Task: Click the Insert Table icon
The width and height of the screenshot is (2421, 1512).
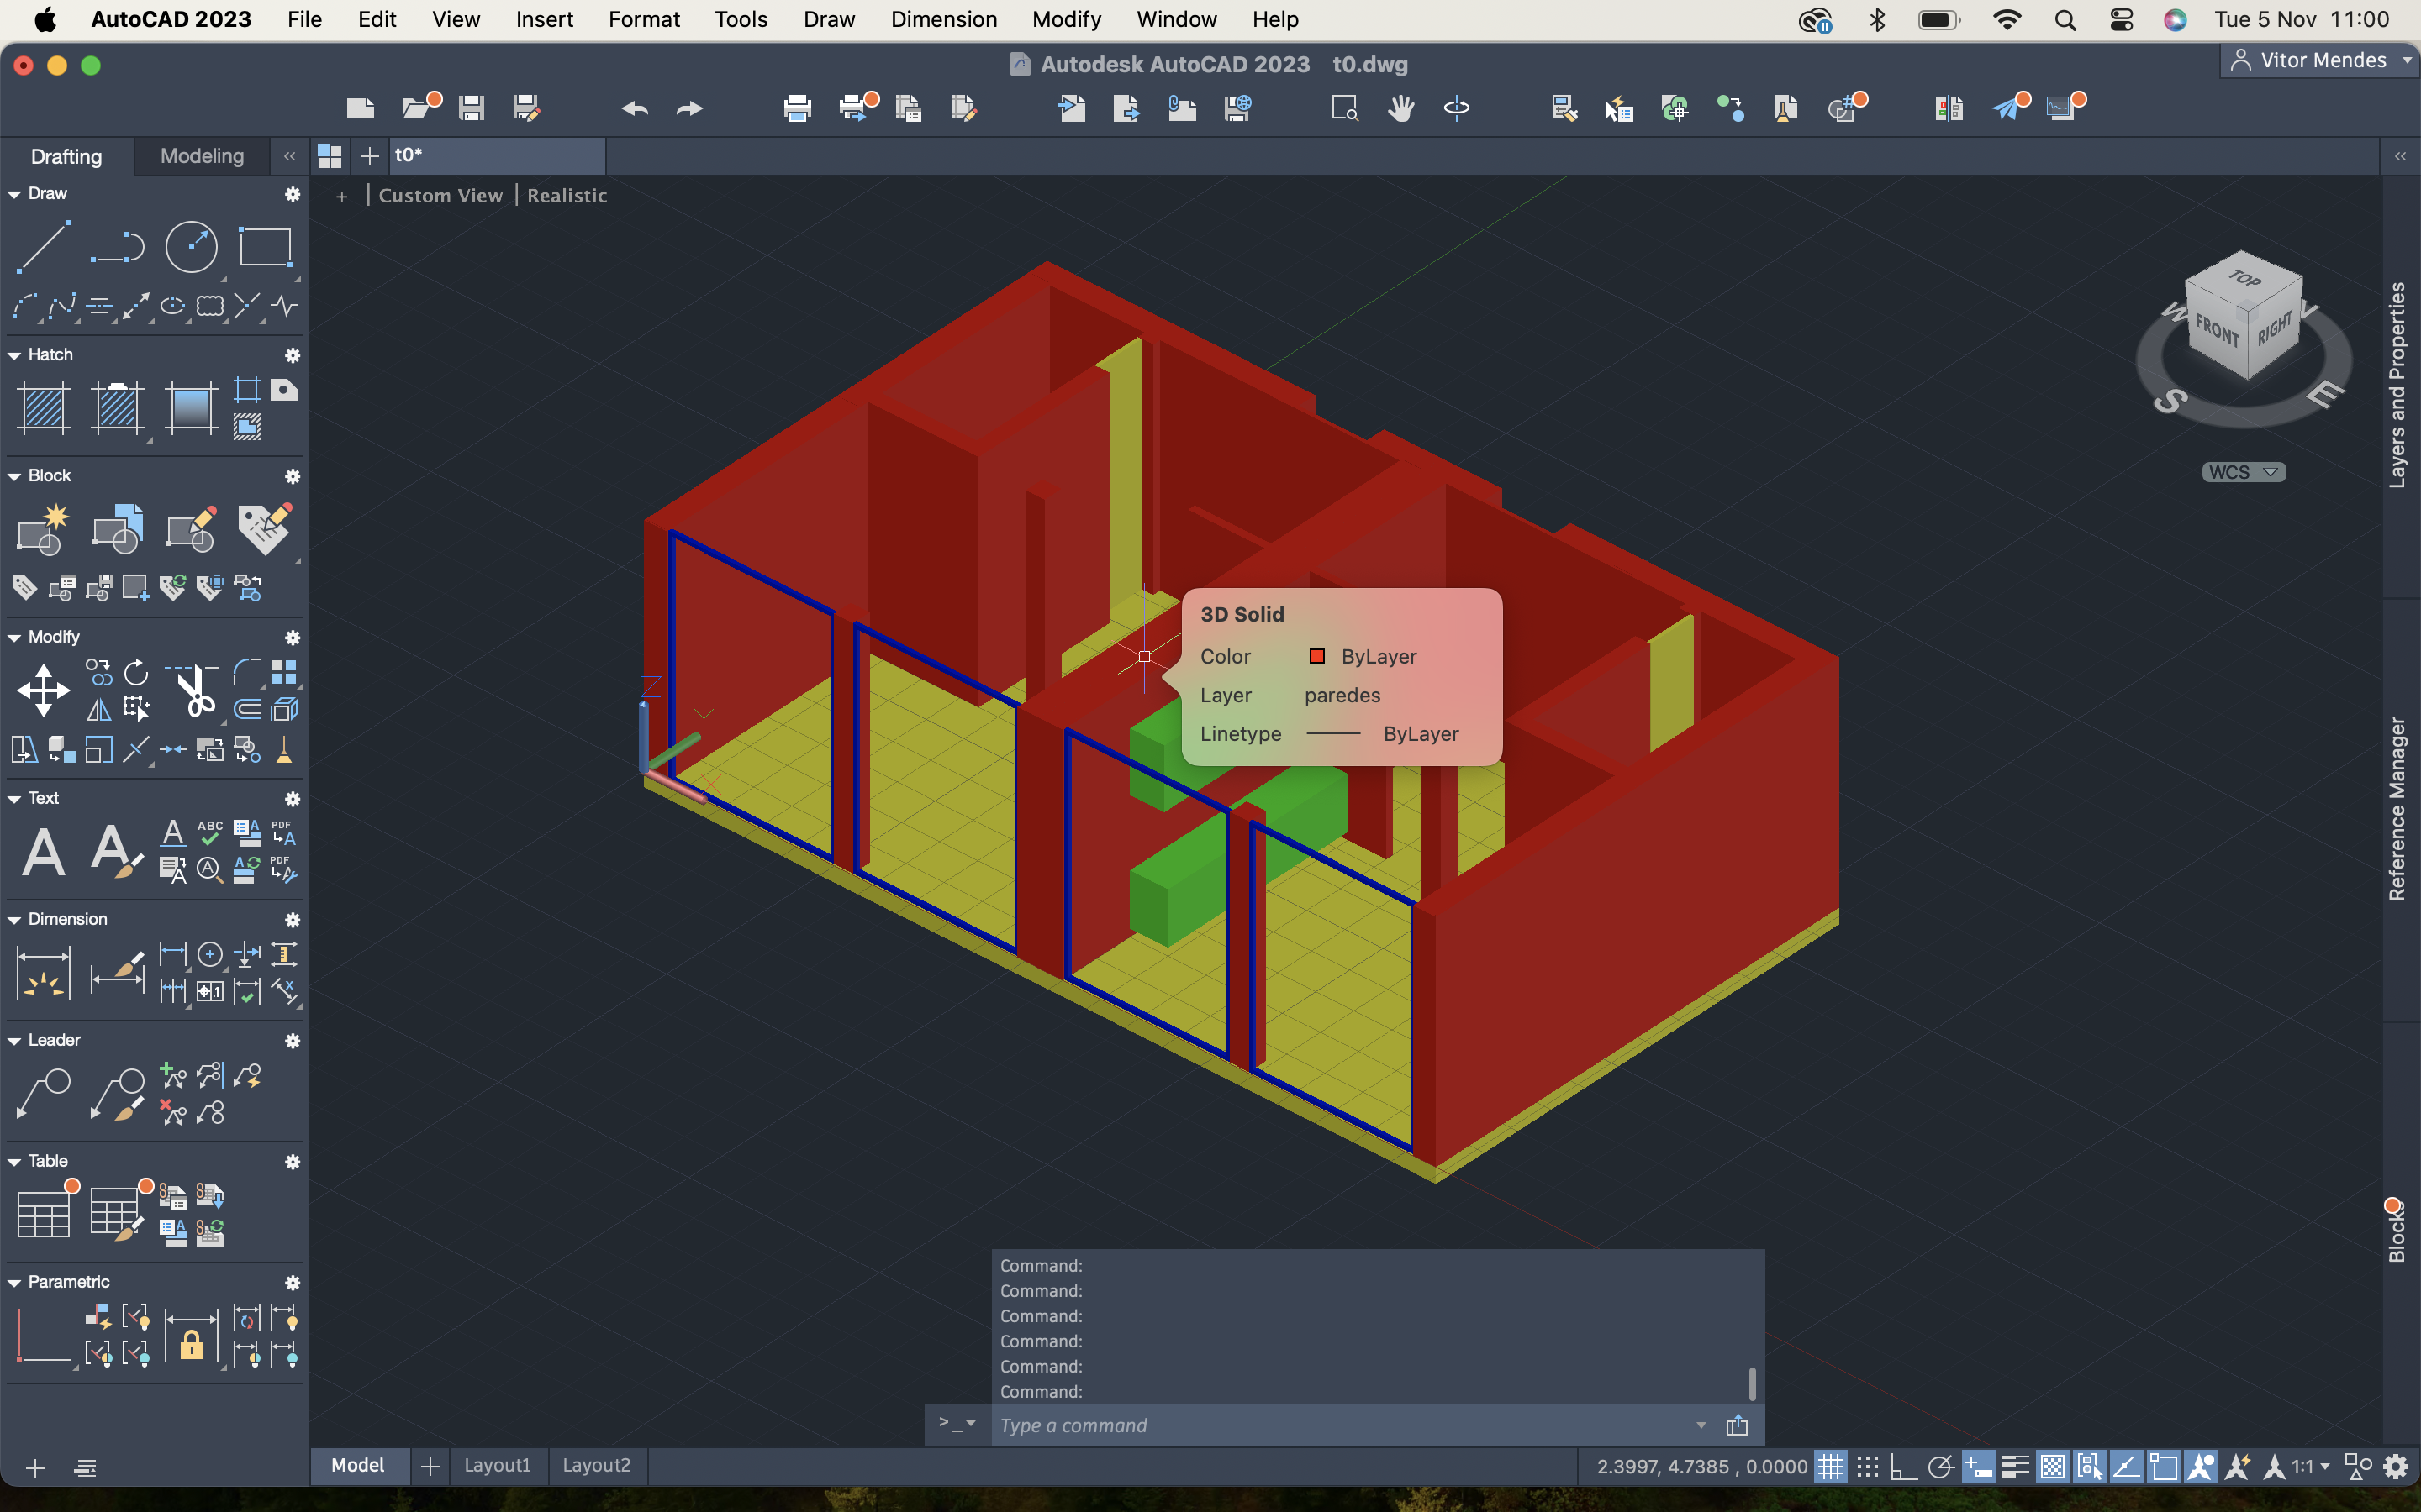Action: (x=44, y=1214)
